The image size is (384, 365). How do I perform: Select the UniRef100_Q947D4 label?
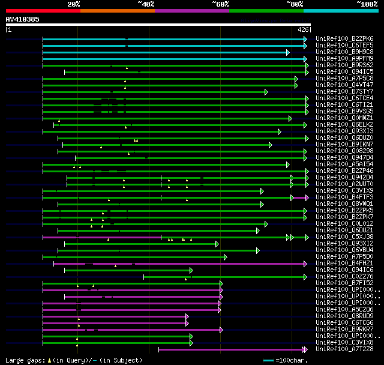[344, 158]
